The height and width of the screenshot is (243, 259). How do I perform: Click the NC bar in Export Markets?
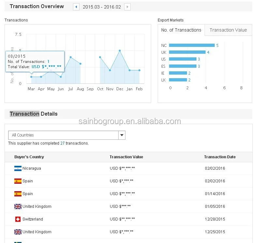(192, 45)
